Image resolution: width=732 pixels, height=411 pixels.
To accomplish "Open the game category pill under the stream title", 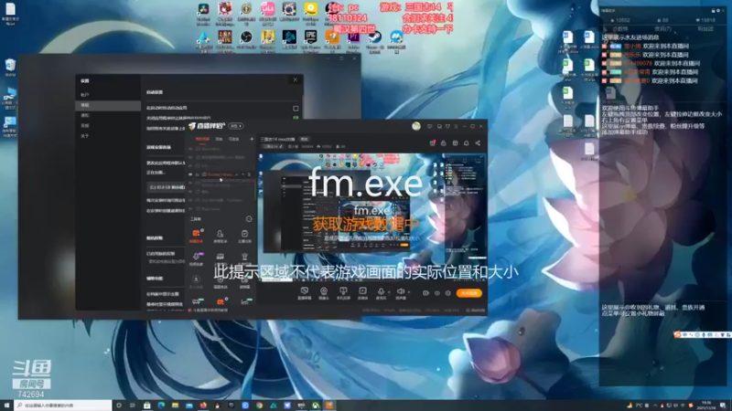I will coord(273,146).
